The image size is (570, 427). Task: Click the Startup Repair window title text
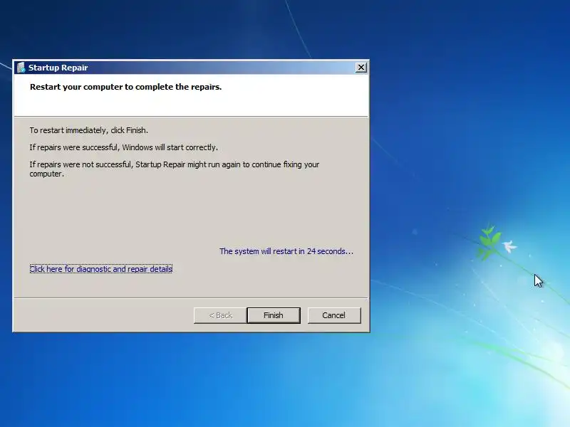(x=58, y=68)
